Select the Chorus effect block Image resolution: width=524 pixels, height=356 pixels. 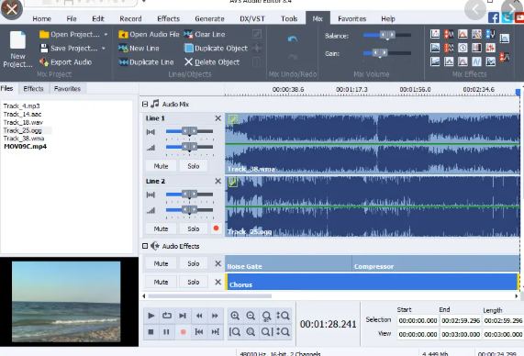pyautogui.click(x=372, y=282)
